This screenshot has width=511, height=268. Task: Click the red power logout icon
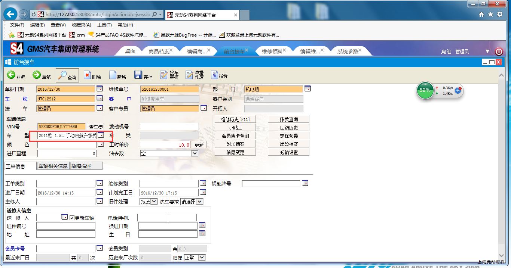pos(499,52)
